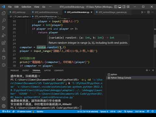Viewport: 156px width, 117px height.
Task: Click the feedback icon in status bar
Action: click(x=148, y=111)
